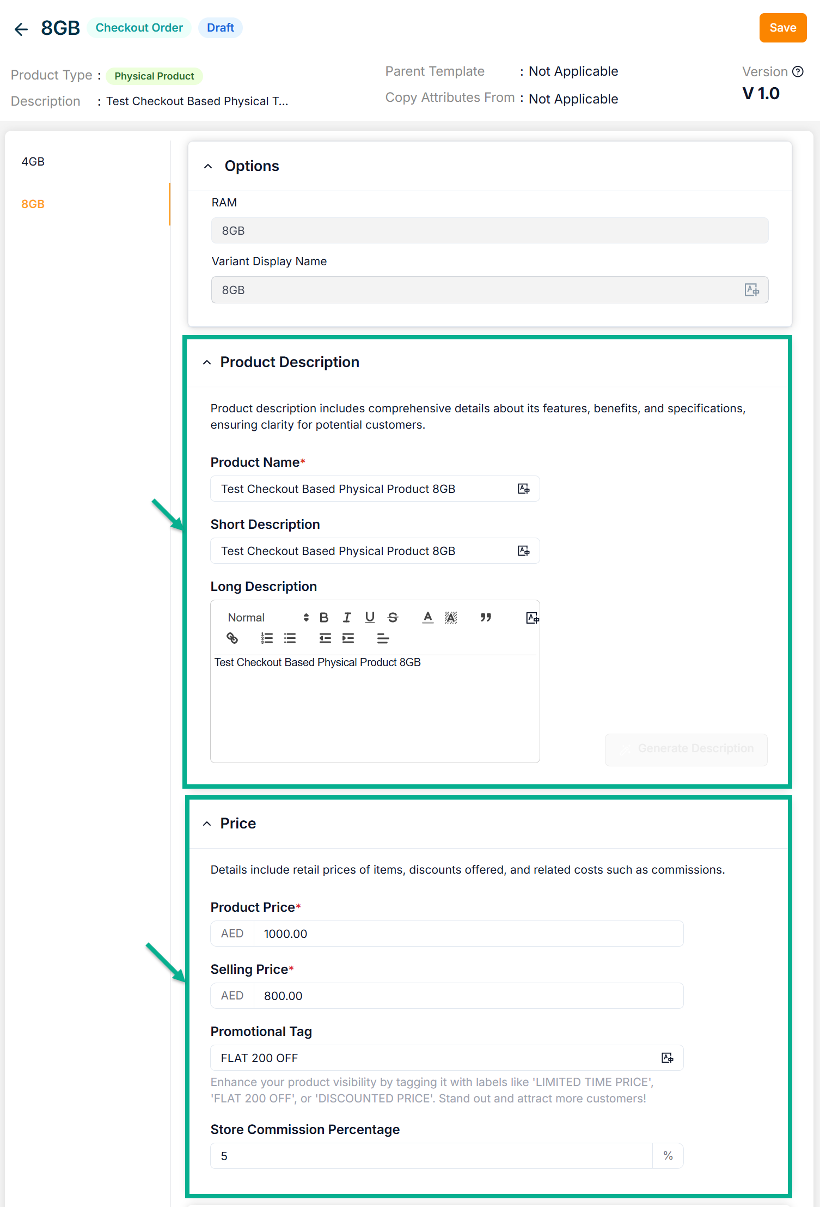820x1207 pixels.
Task: Collapse the Options section
Action: click(208, 166)
